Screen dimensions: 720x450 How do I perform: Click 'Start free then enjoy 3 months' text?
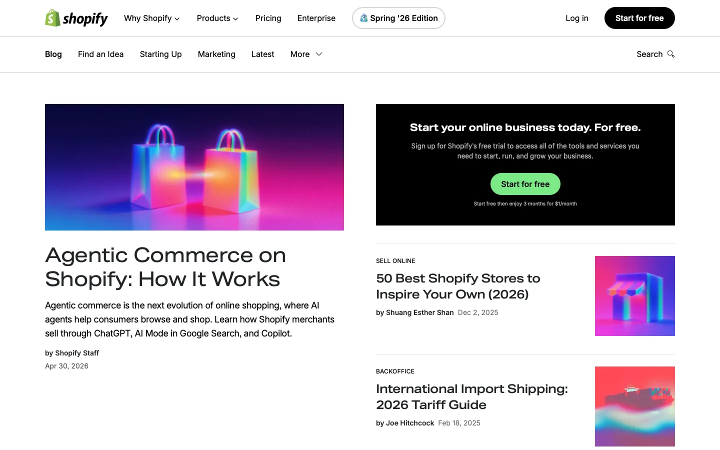point(525,204)
